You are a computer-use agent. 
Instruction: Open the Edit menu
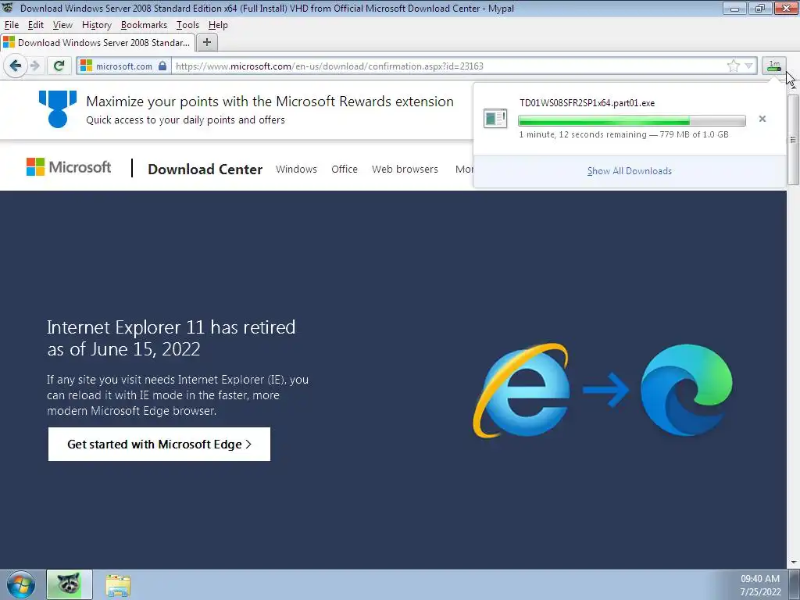coord(36,25)
